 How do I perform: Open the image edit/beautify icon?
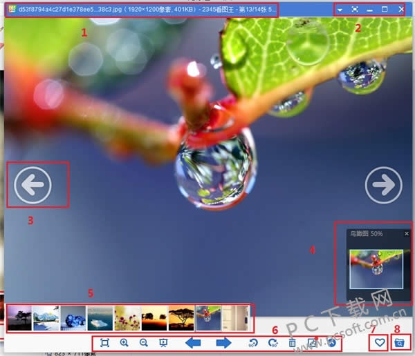[x=313, y=343]
